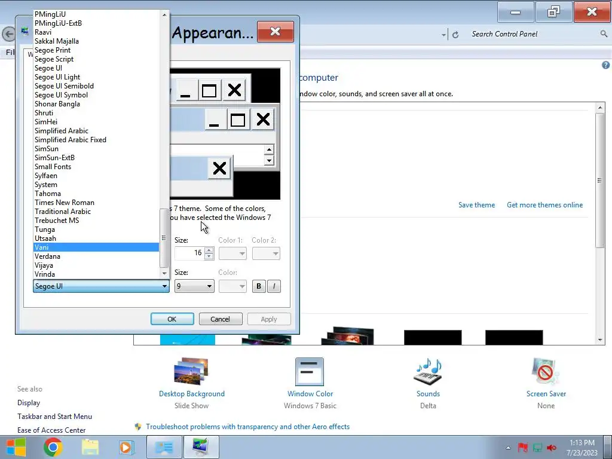Click the Action Center flag tray icon
This screenshot has width=612, height=459.
tap(522, 448)
